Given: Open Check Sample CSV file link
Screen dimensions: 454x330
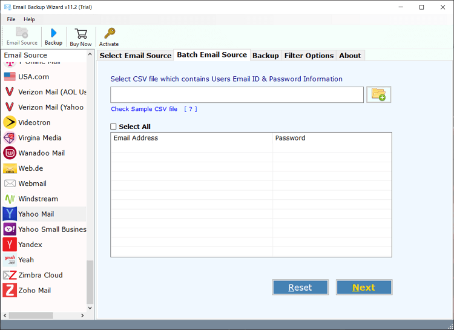Looking at the screenshot, I should tap(144, 109).
